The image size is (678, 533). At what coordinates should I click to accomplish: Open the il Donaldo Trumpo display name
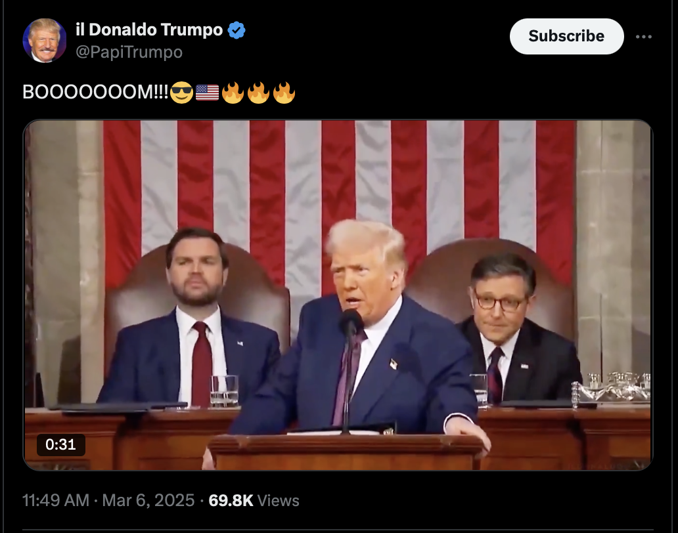pyautogui.click(x=149, y=30)
